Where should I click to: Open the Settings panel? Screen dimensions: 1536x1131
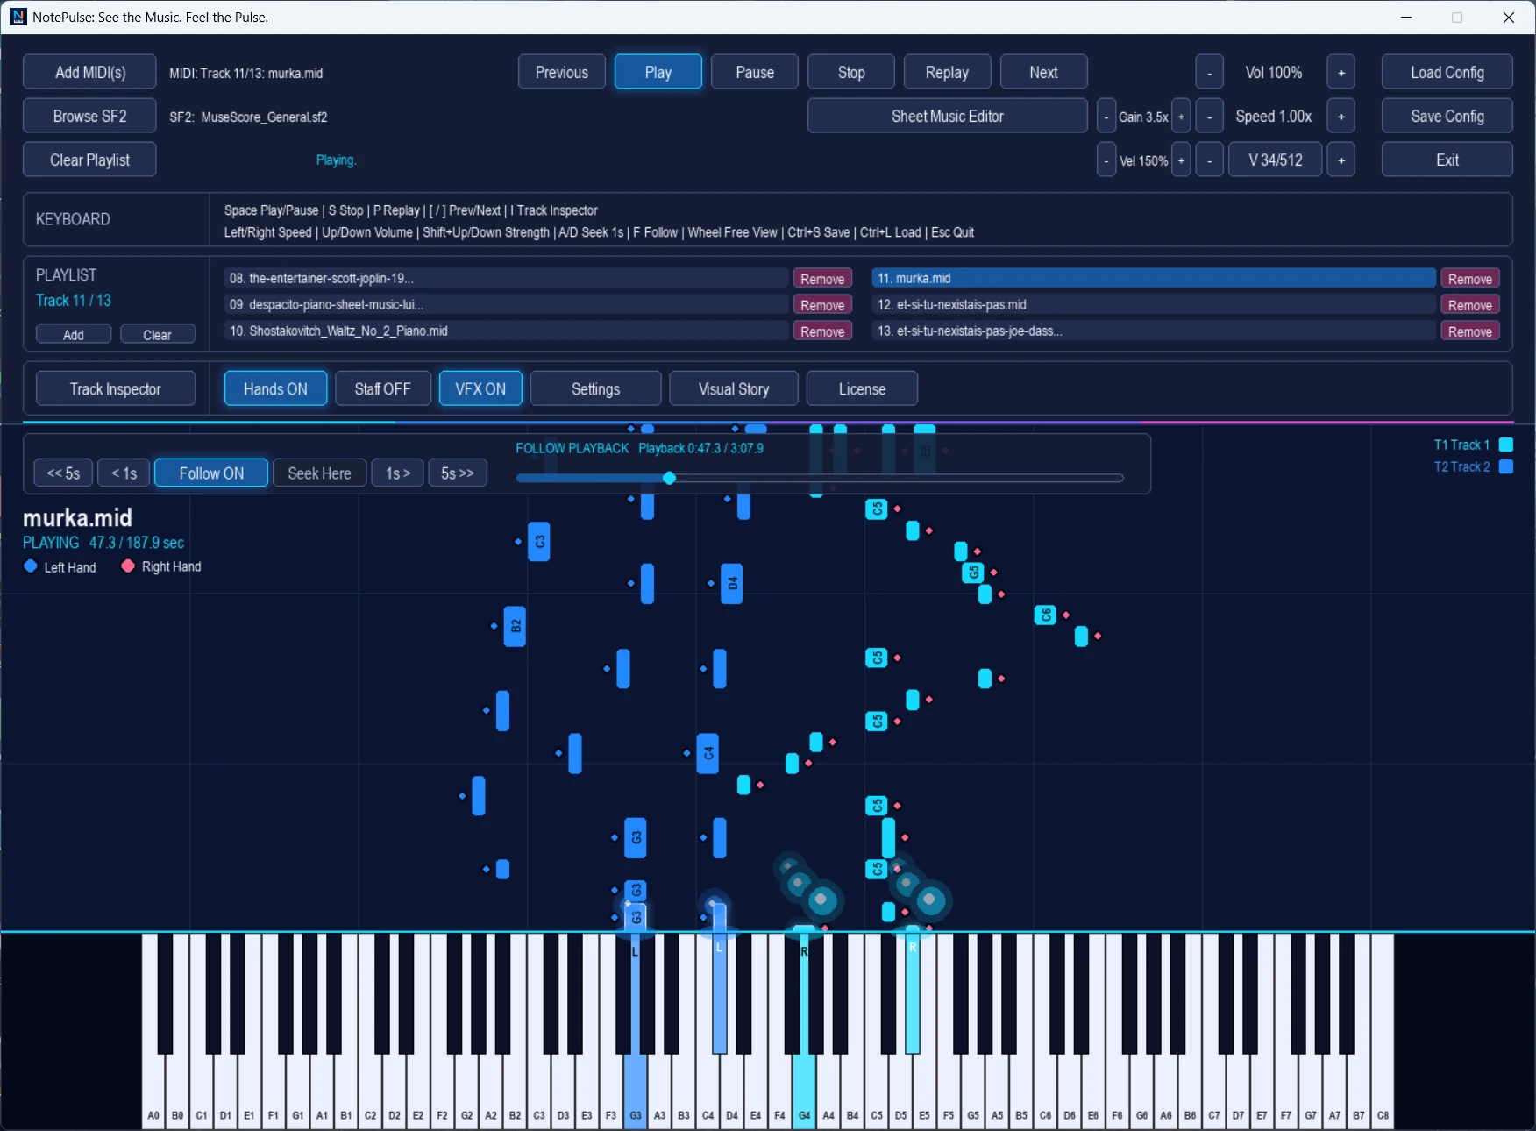coord(596,388)
